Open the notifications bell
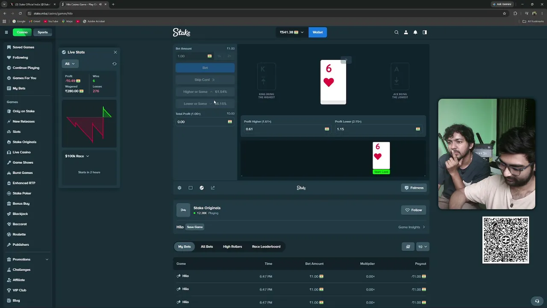547x308 pixels. [415, 32]
